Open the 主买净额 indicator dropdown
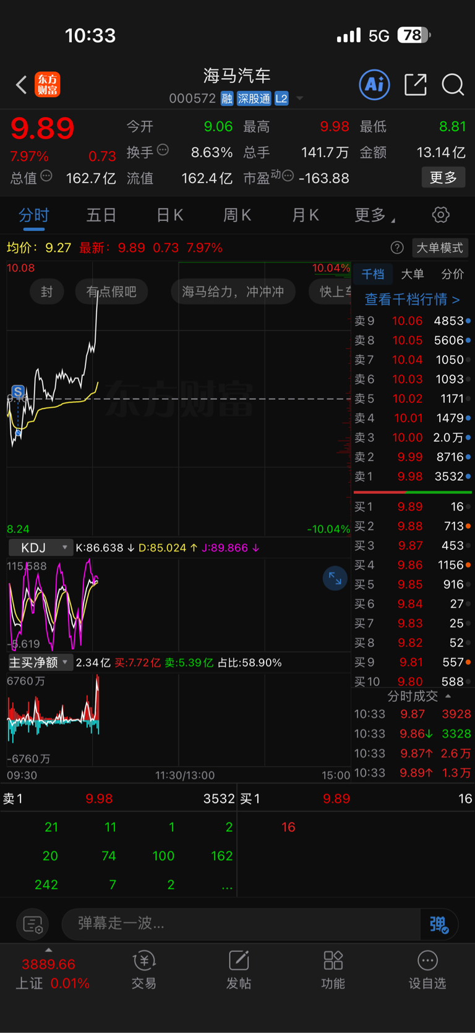Image resolution: width=475 pixels, height=1033 pixels. click(41, 662)
